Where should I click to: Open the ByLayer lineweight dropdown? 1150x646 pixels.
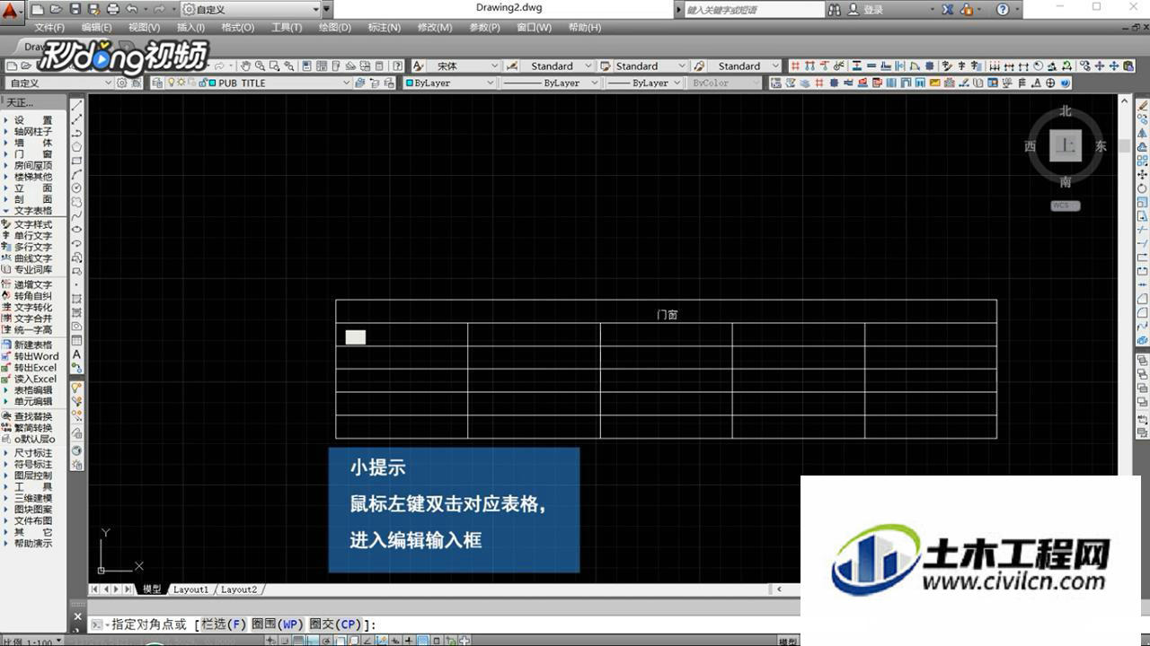pos(643,83)
